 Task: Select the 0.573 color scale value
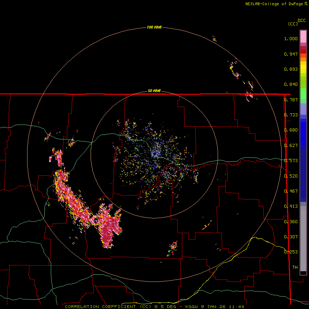[291, 161]
